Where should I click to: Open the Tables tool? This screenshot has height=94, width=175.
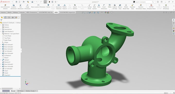110,6
